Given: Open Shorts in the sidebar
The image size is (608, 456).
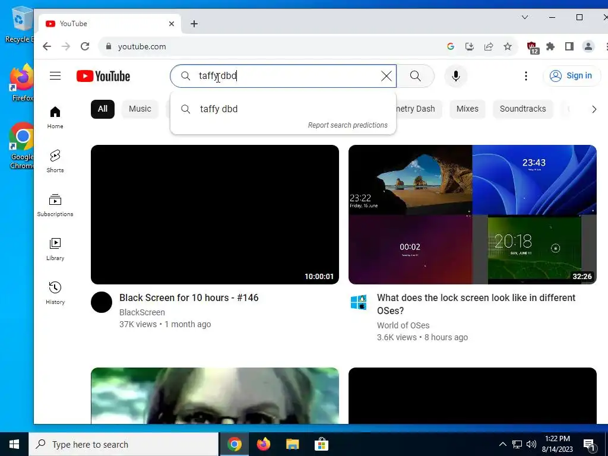Looking at the screenshot, I should click(x=55, y=161).
